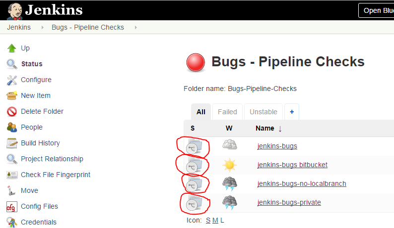Click storm weather icon for jenkins-bugs-no-localbranch
394x228 pixels.
coord(229,184)
